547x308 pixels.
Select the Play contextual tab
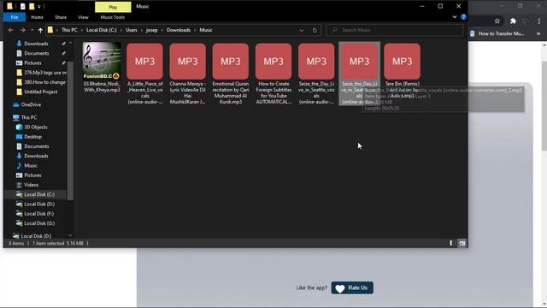pos(113,7)
